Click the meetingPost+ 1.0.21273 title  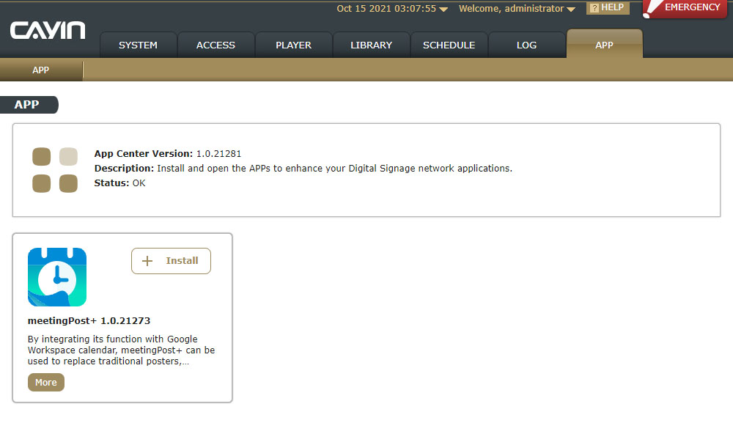(x=89, y=321)
